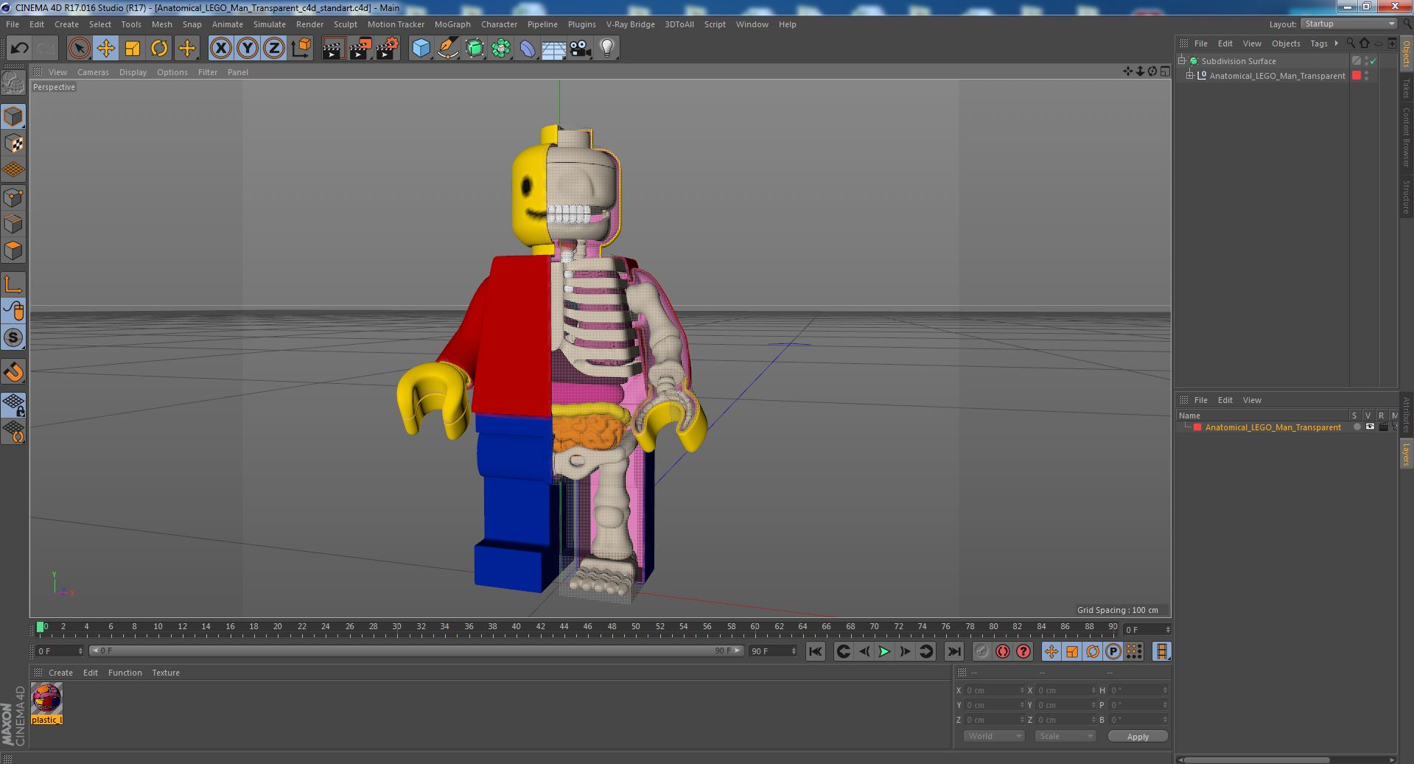The width and height of the screenshot is (1414, 764).
Task: Toggle the Z axis lock
Action: click(273, 49)
